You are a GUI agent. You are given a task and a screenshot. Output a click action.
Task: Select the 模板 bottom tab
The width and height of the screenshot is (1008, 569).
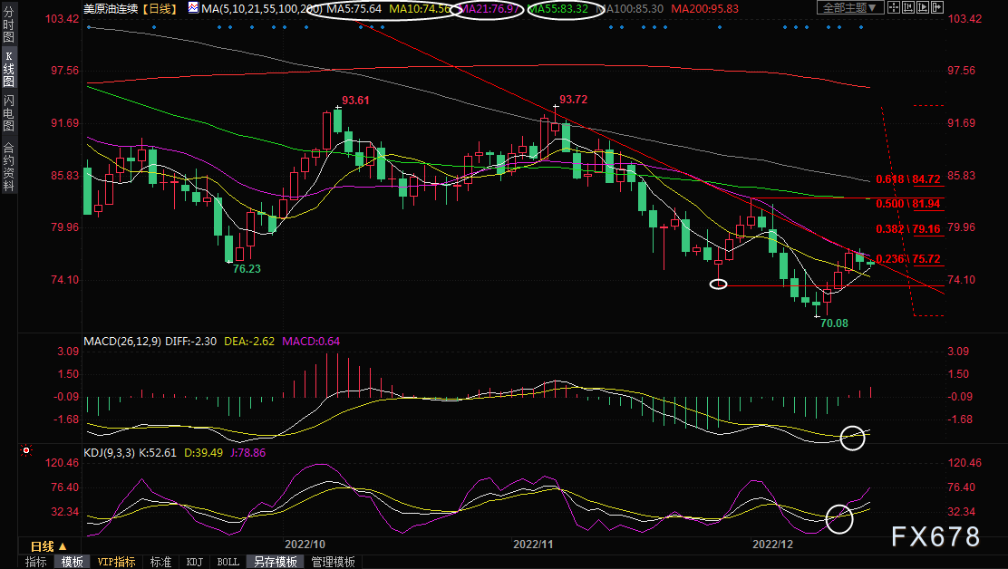pos(72,562)
